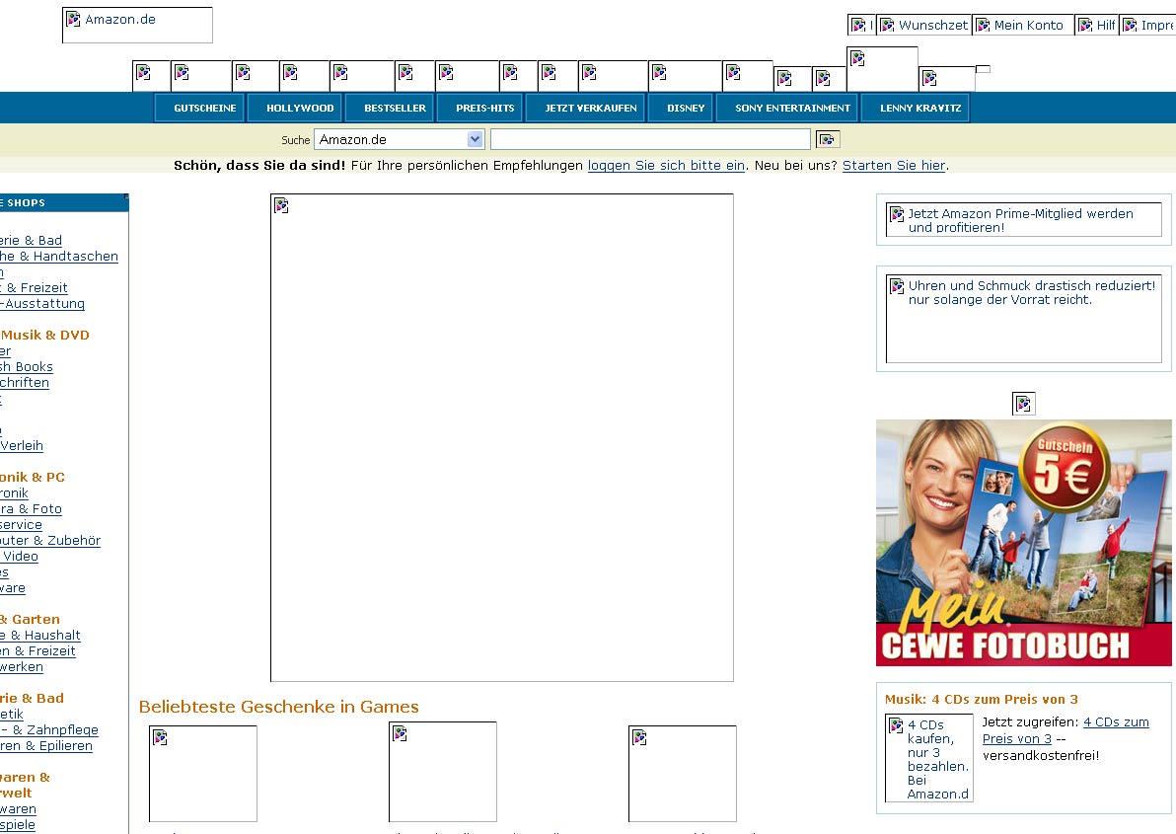
Task: Open the 'sh Books' sidebar link
Action: pyautogui.click(x=27, y=367)
